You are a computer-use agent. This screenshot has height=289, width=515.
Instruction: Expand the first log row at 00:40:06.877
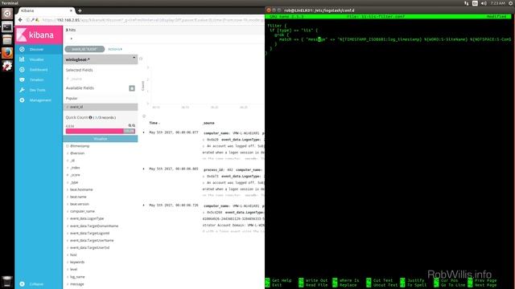click(143, 132)
